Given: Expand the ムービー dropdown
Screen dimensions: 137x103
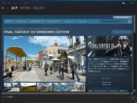Looking at the screenshot, I should click(69, 21).
